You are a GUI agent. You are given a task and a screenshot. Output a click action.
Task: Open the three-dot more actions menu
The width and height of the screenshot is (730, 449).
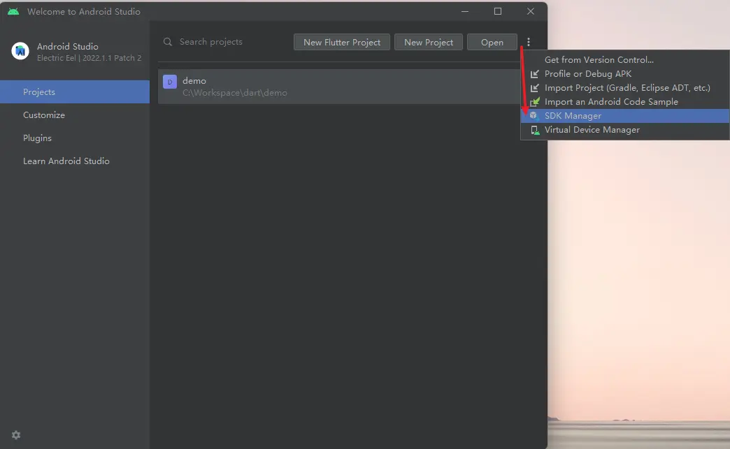coord(529,43)
